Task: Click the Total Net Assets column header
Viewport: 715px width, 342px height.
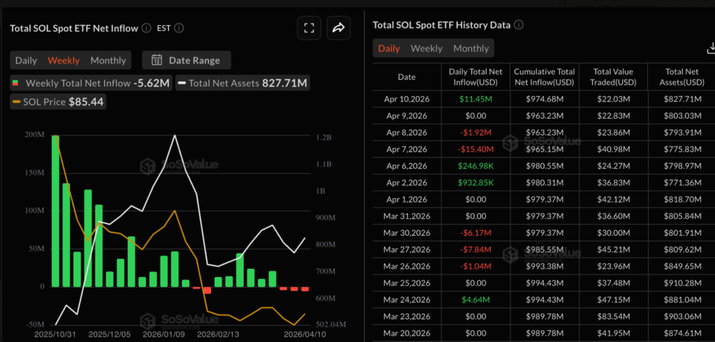Action: 680,77
